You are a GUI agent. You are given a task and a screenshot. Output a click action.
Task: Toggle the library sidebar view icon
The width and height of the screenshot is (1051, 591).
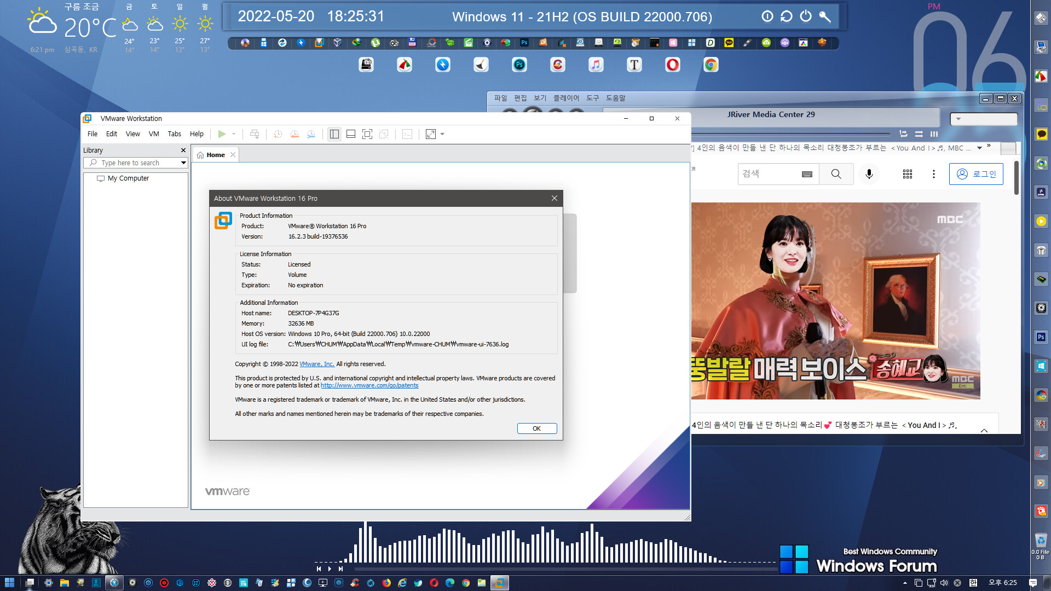[x=334, y=134]
